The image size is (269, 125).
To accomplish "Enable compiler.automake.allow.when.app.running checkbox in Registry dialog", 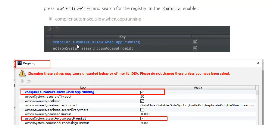I will (142, 92).
